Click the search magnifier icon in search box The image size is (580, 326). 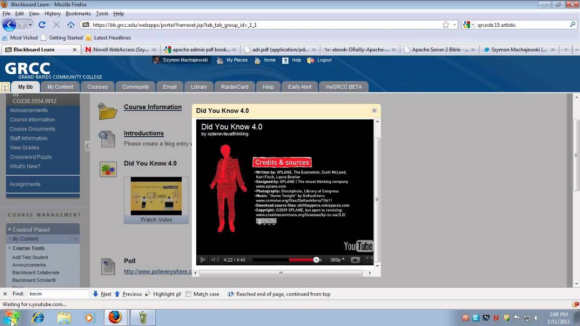573,25
